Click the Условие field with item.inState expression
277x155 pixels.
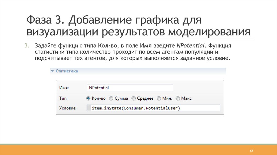(x=153, y=108)
